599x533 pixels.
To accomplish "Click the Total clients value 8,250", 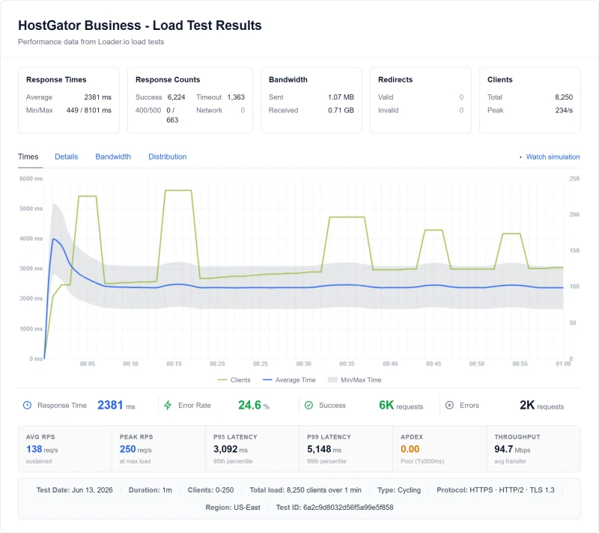I will click(x=564, y=97).
